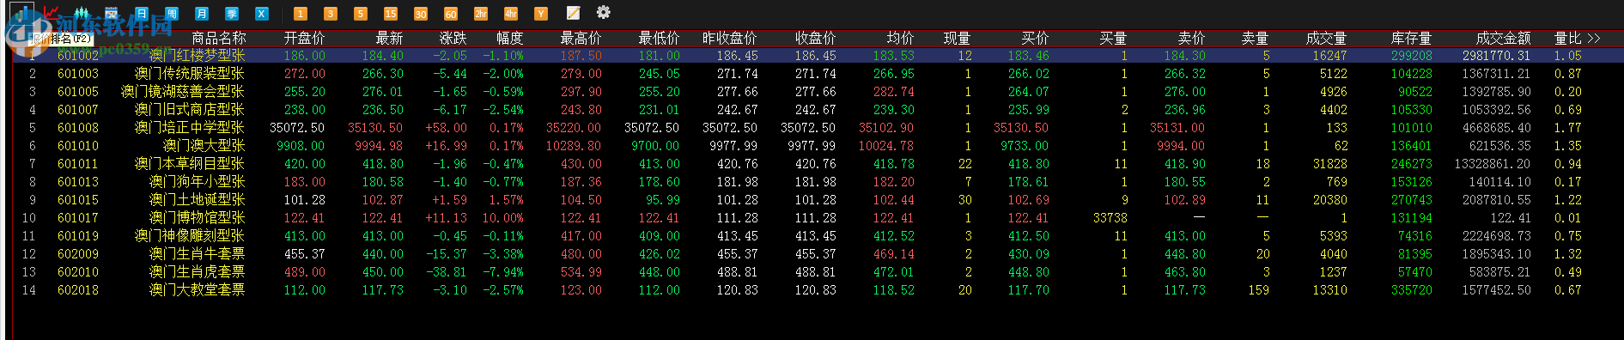Image resolution: width=1624 pixels, height=340 pixels.
Task: Select the daily (日) period icon
Action: (142, 13)
